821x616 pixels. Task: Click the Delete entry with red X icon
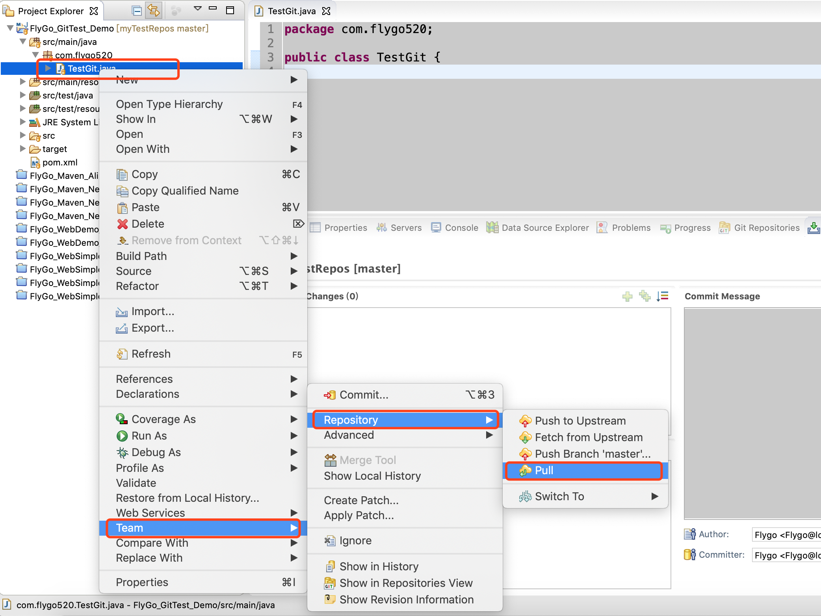click(147, 224)
